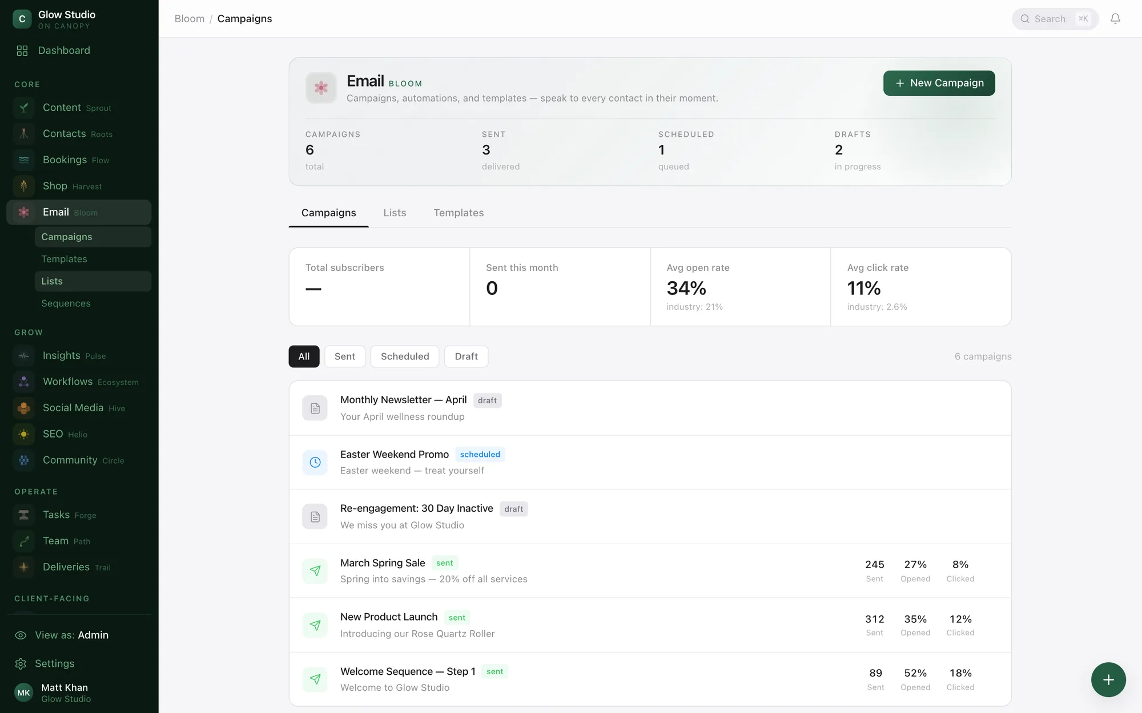Viewport: 1142px width, 713px height.
Task: Click the Team Path icon
Action: click(x=24, y=541)
